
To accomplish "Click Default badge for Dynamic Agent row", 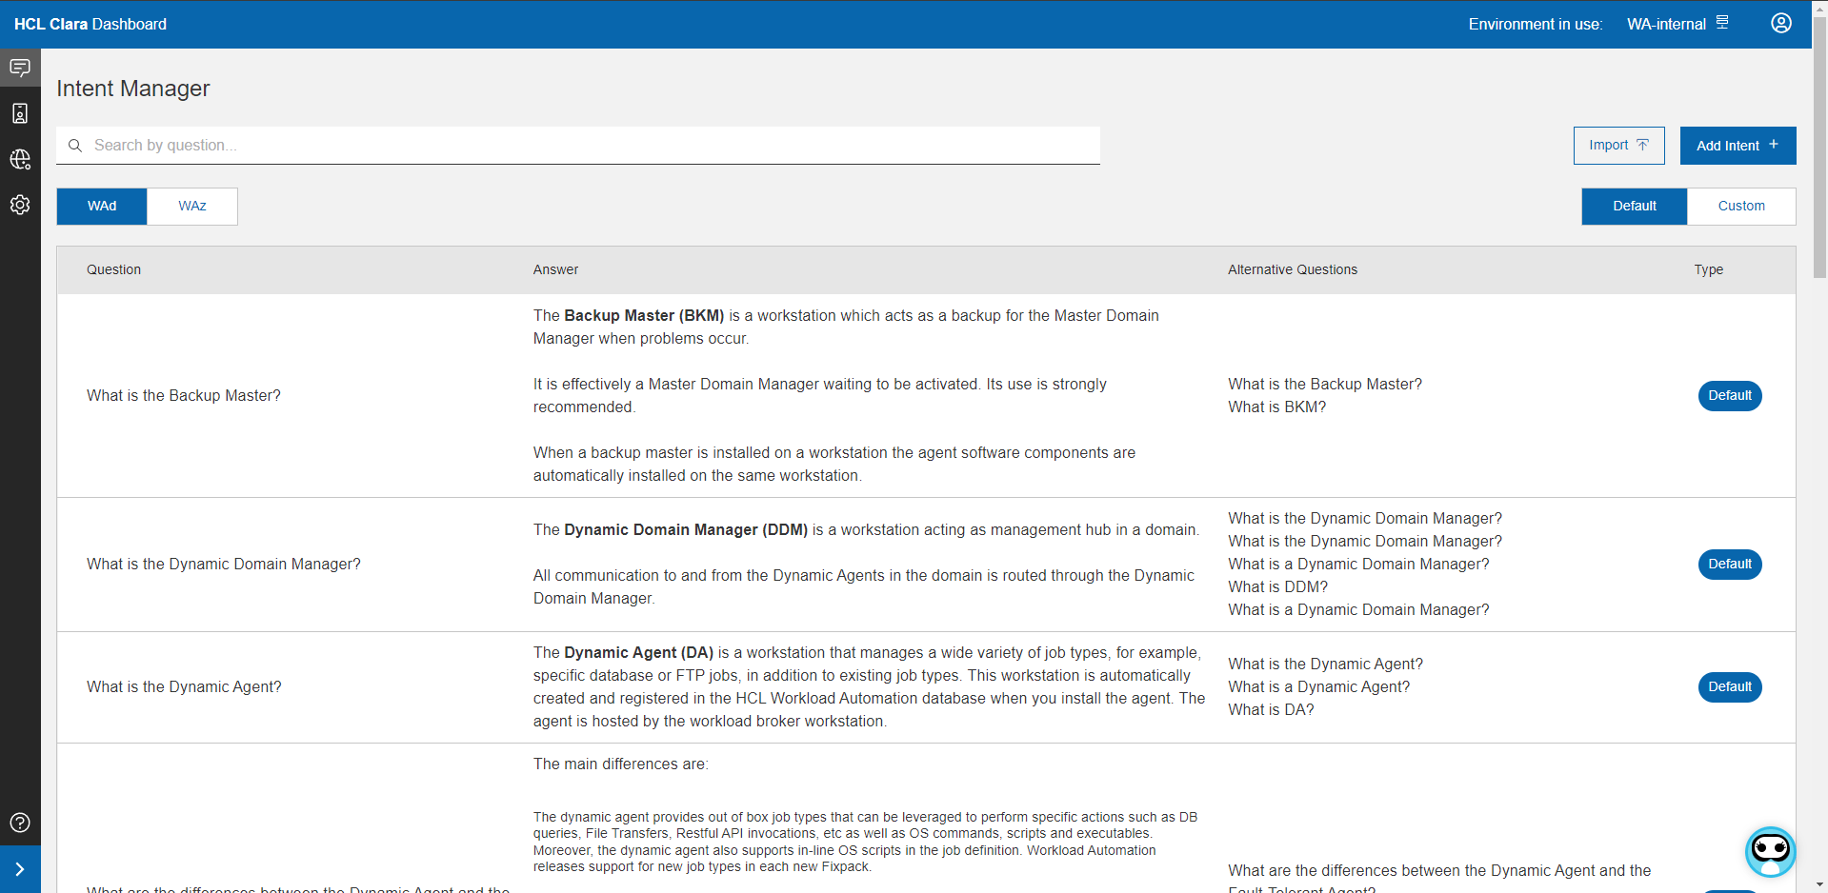I will (x=1729, y=687).
